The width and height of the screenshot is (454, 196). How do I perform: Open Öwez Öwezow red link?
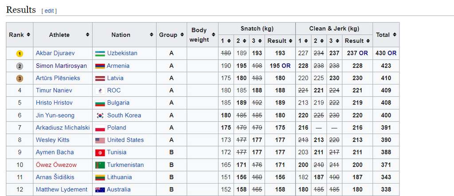[55, 165]
